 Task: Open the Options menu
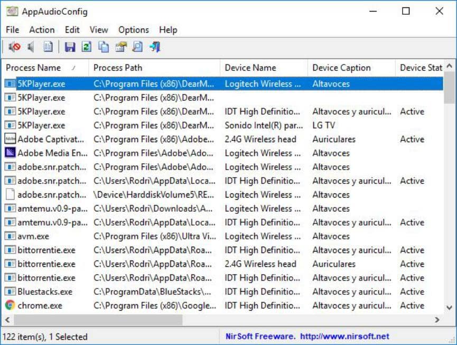133,30
